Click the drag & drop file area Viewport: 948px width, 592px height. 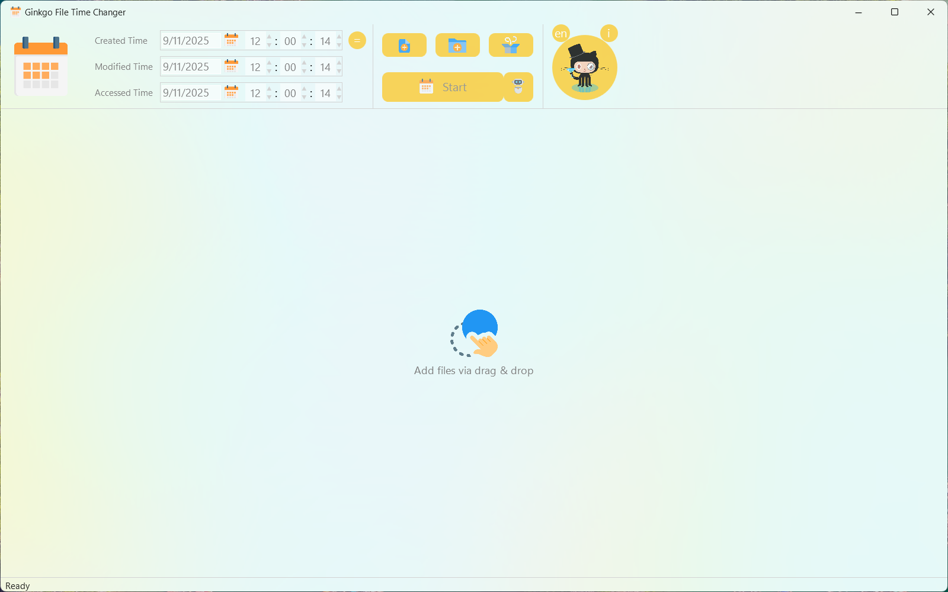tap(473, 343)
